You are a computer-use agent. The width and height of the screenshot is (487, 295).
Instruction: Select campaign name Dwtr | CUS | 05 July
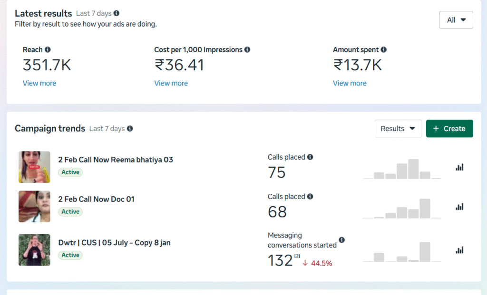[114, 243]
